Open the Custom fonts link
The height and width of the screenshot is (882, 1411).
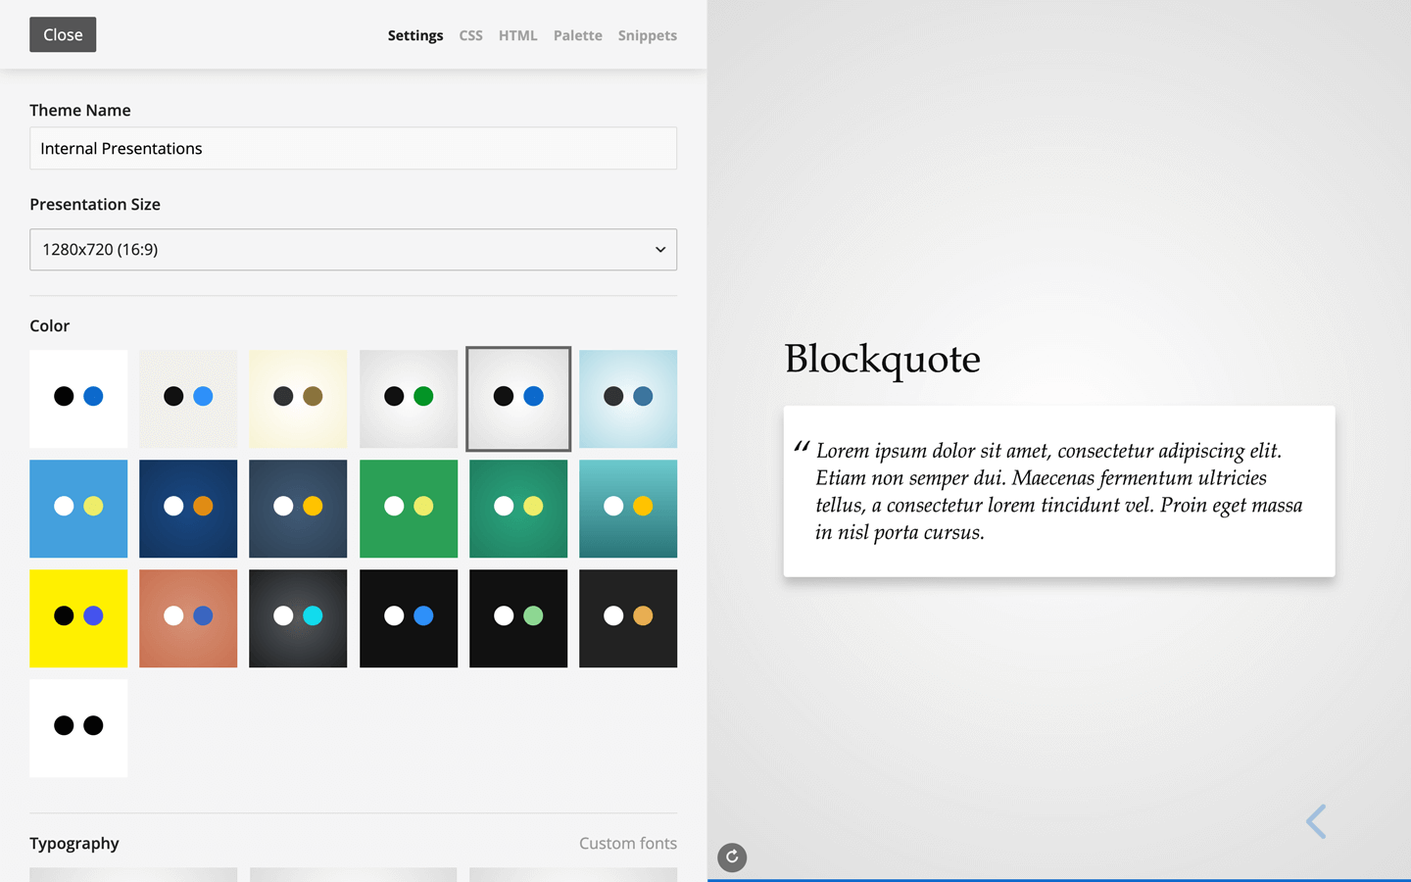[x=627, y=843]
